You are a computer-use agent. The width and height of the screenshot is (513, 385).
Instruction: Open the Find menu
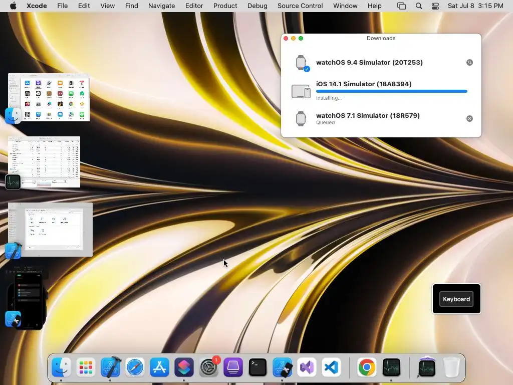pos(132,6)
